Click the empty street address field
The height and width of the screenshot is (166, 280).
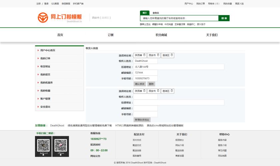[179, 103]
